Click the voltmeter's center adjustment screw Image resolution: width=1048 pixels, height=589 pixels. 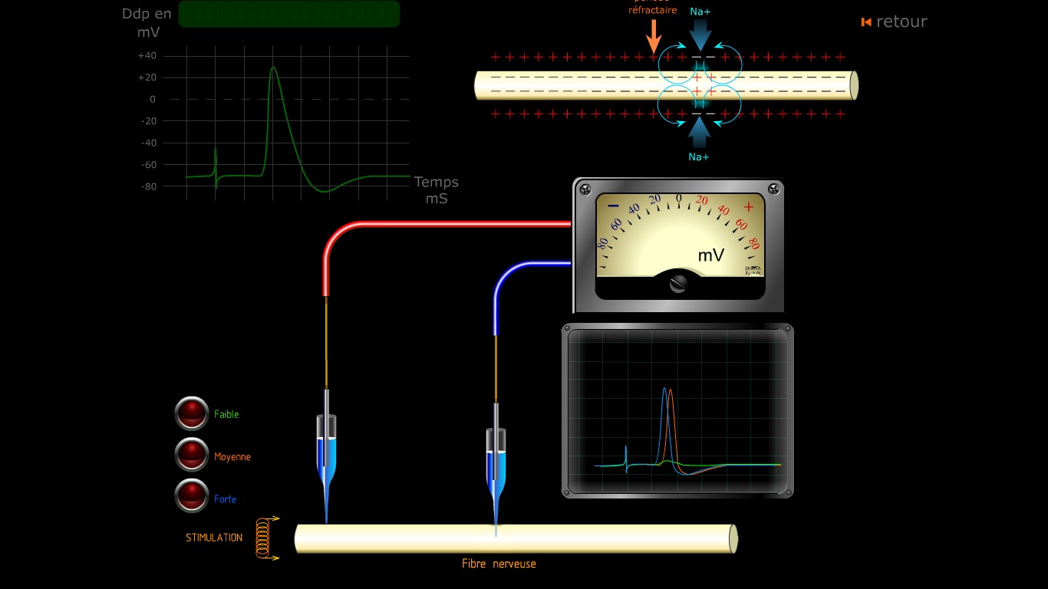pos(678,284)
